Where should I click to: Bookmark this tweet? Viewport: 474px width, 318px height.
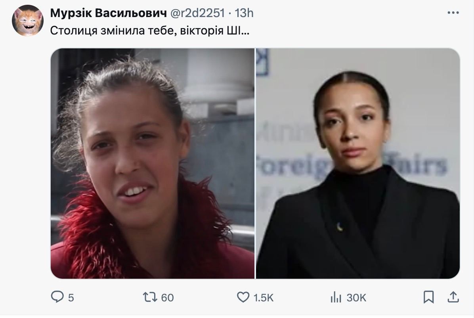click(x=429, y=297)
